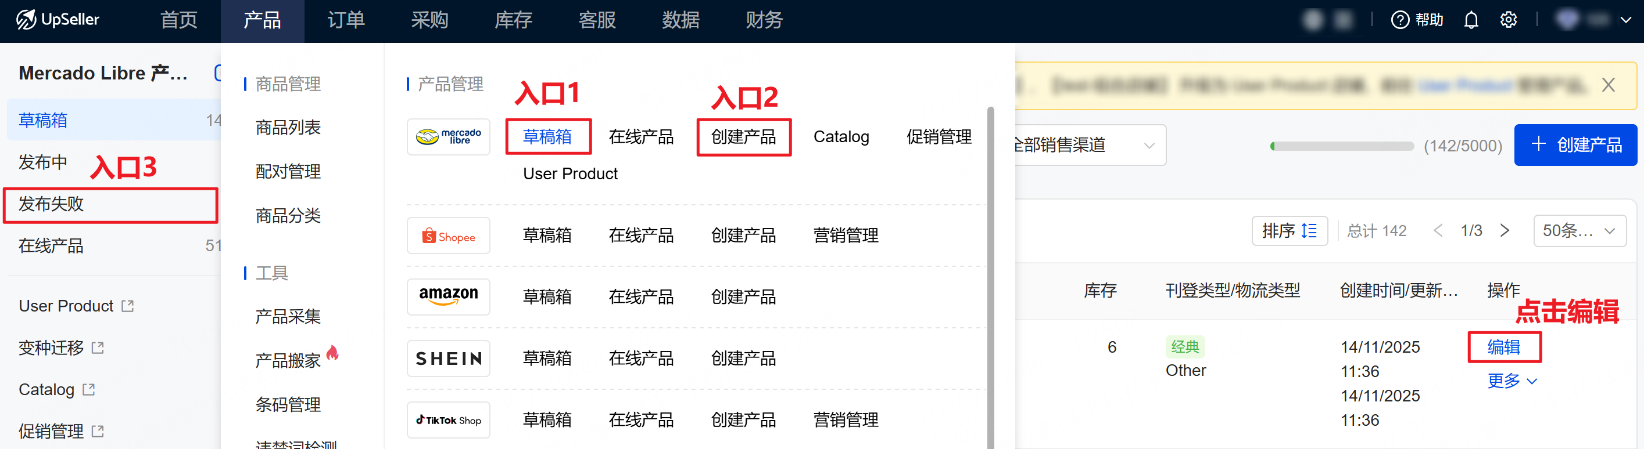Open the 库存 top navigation tab
Image resolution: width=1644 pixels, height=449 pixels.
click(513, 20)
